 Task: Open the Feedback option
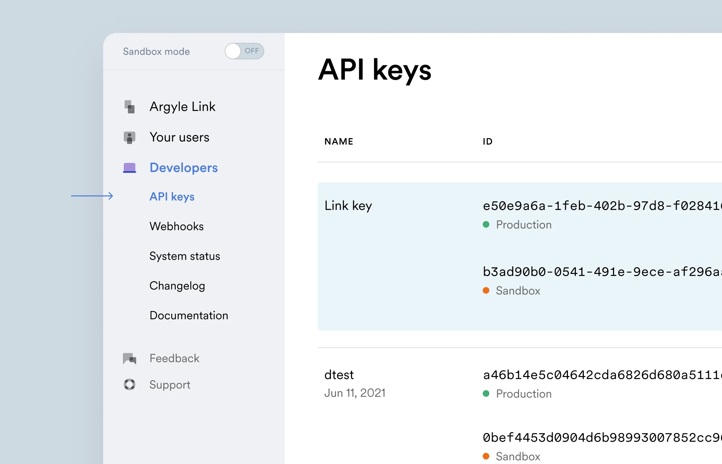click(x=174, y=358)
